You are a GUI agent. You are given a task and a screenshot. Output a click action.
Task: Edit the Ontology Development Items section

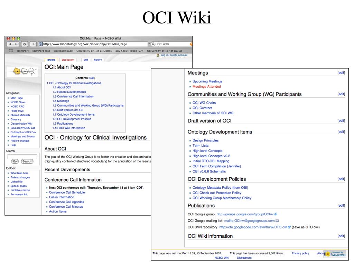pyautogui.click(x=341, y=131)
